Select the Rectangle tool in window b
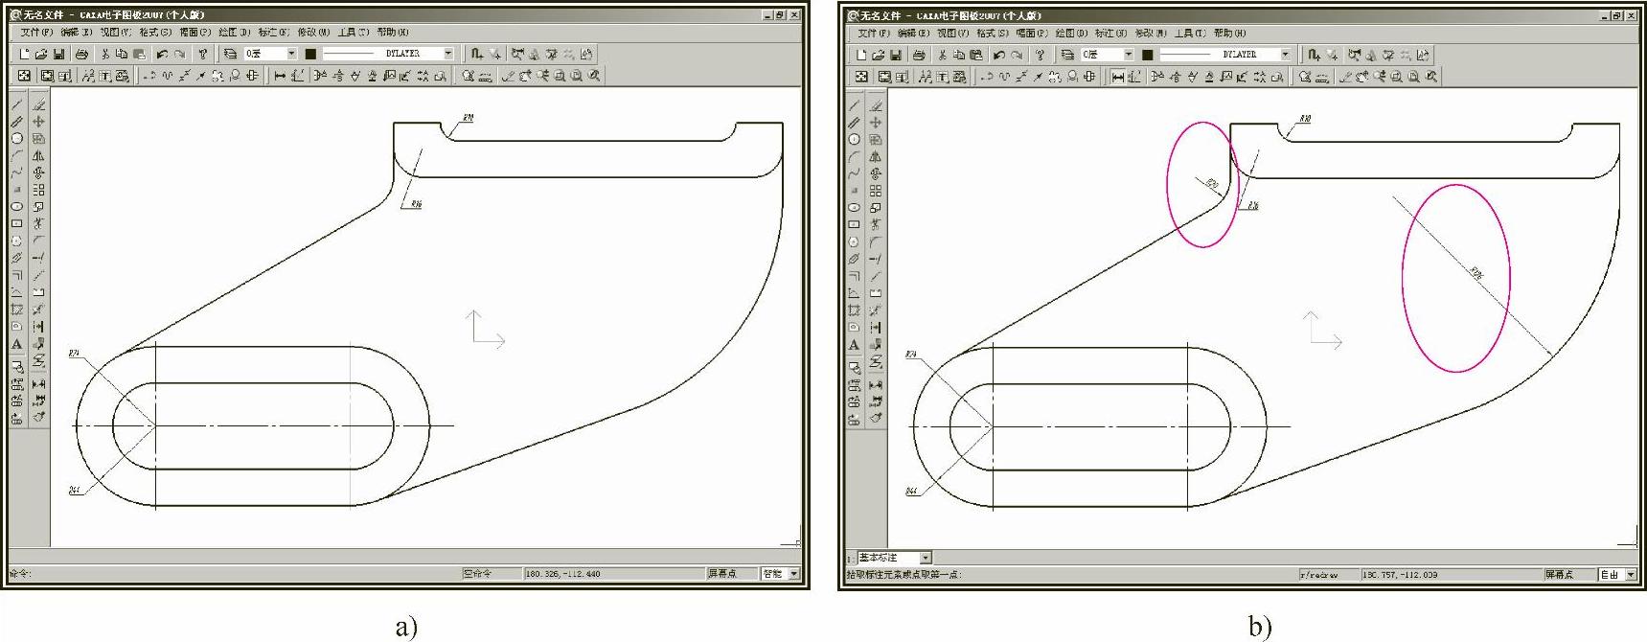The width and height of the screenshot is (1647, 642). [x=855, y=224]
